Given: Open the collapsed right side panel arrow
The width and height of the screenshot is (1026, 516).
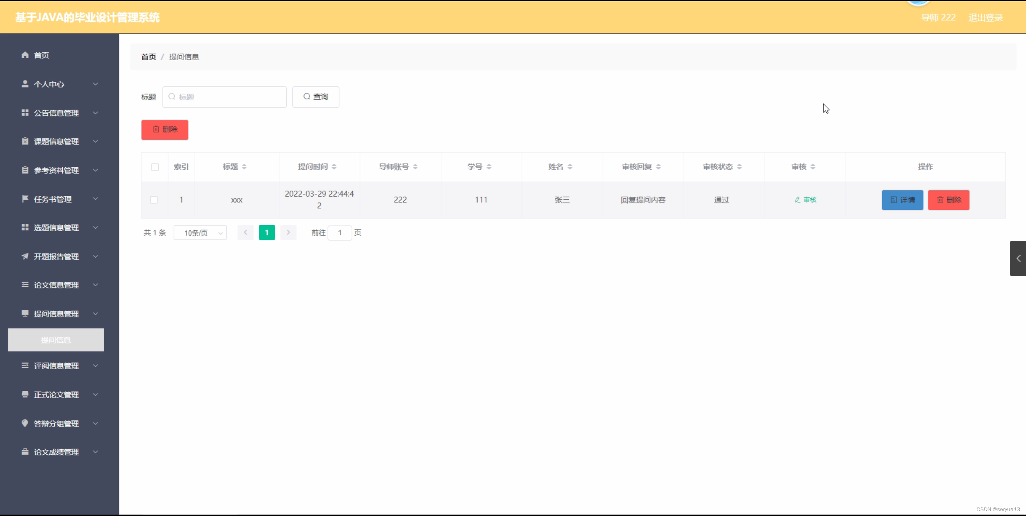Looking at the screenshot, I should tap(1018, 258).
